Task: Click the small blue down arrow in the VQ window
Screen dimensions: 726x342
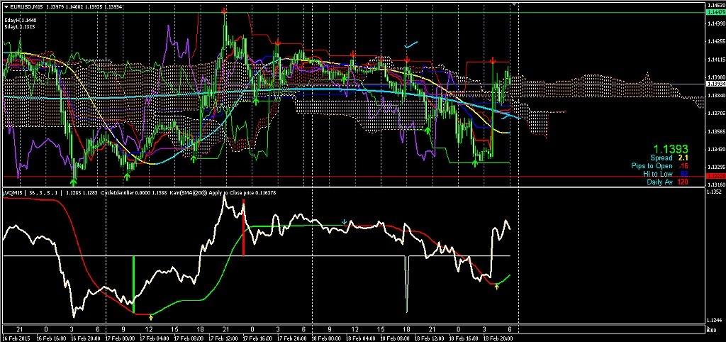Action: point(344,222)
